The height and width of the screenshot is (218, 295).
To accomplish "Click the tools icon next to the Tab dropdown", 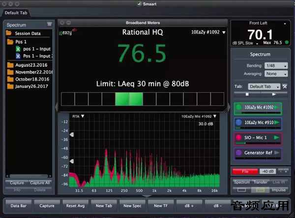I will (285, 86).
